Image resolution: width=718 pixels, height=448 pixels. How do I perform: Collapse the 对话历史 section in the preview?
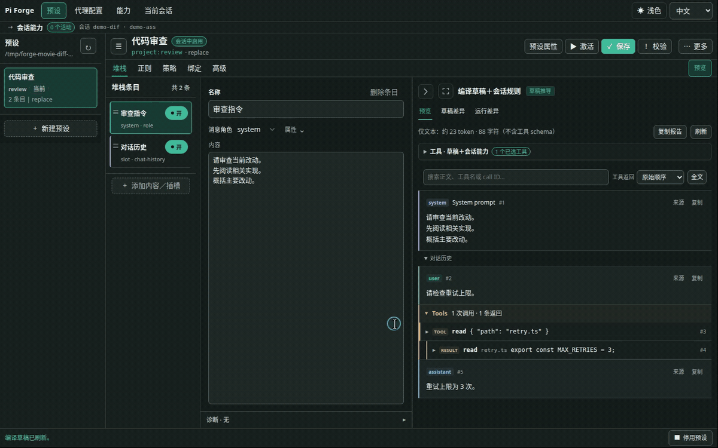(437, 258)
